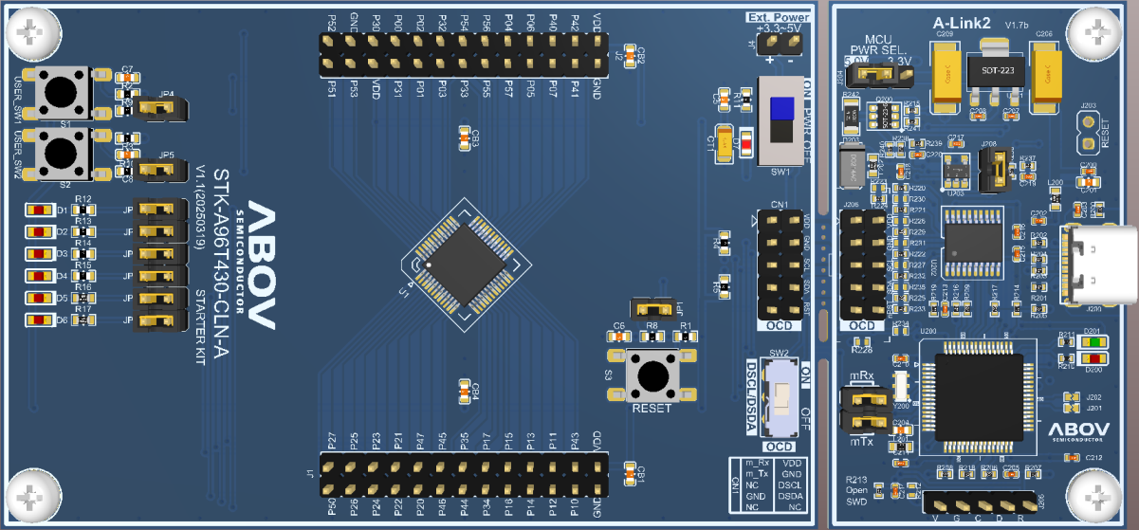Screen dimensions: 1139x530
Task: Select the D1 LED indicator
Action: 39,209
